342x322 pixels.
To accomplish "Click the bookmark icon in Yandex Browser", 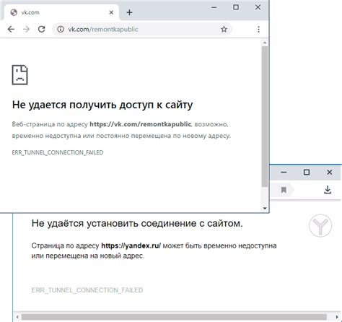I will 284,190.
